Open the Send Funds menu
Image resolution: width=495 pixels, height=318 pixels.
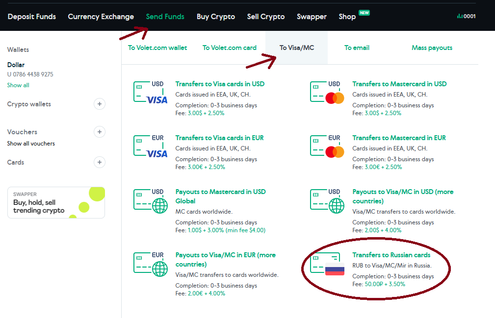165,17
